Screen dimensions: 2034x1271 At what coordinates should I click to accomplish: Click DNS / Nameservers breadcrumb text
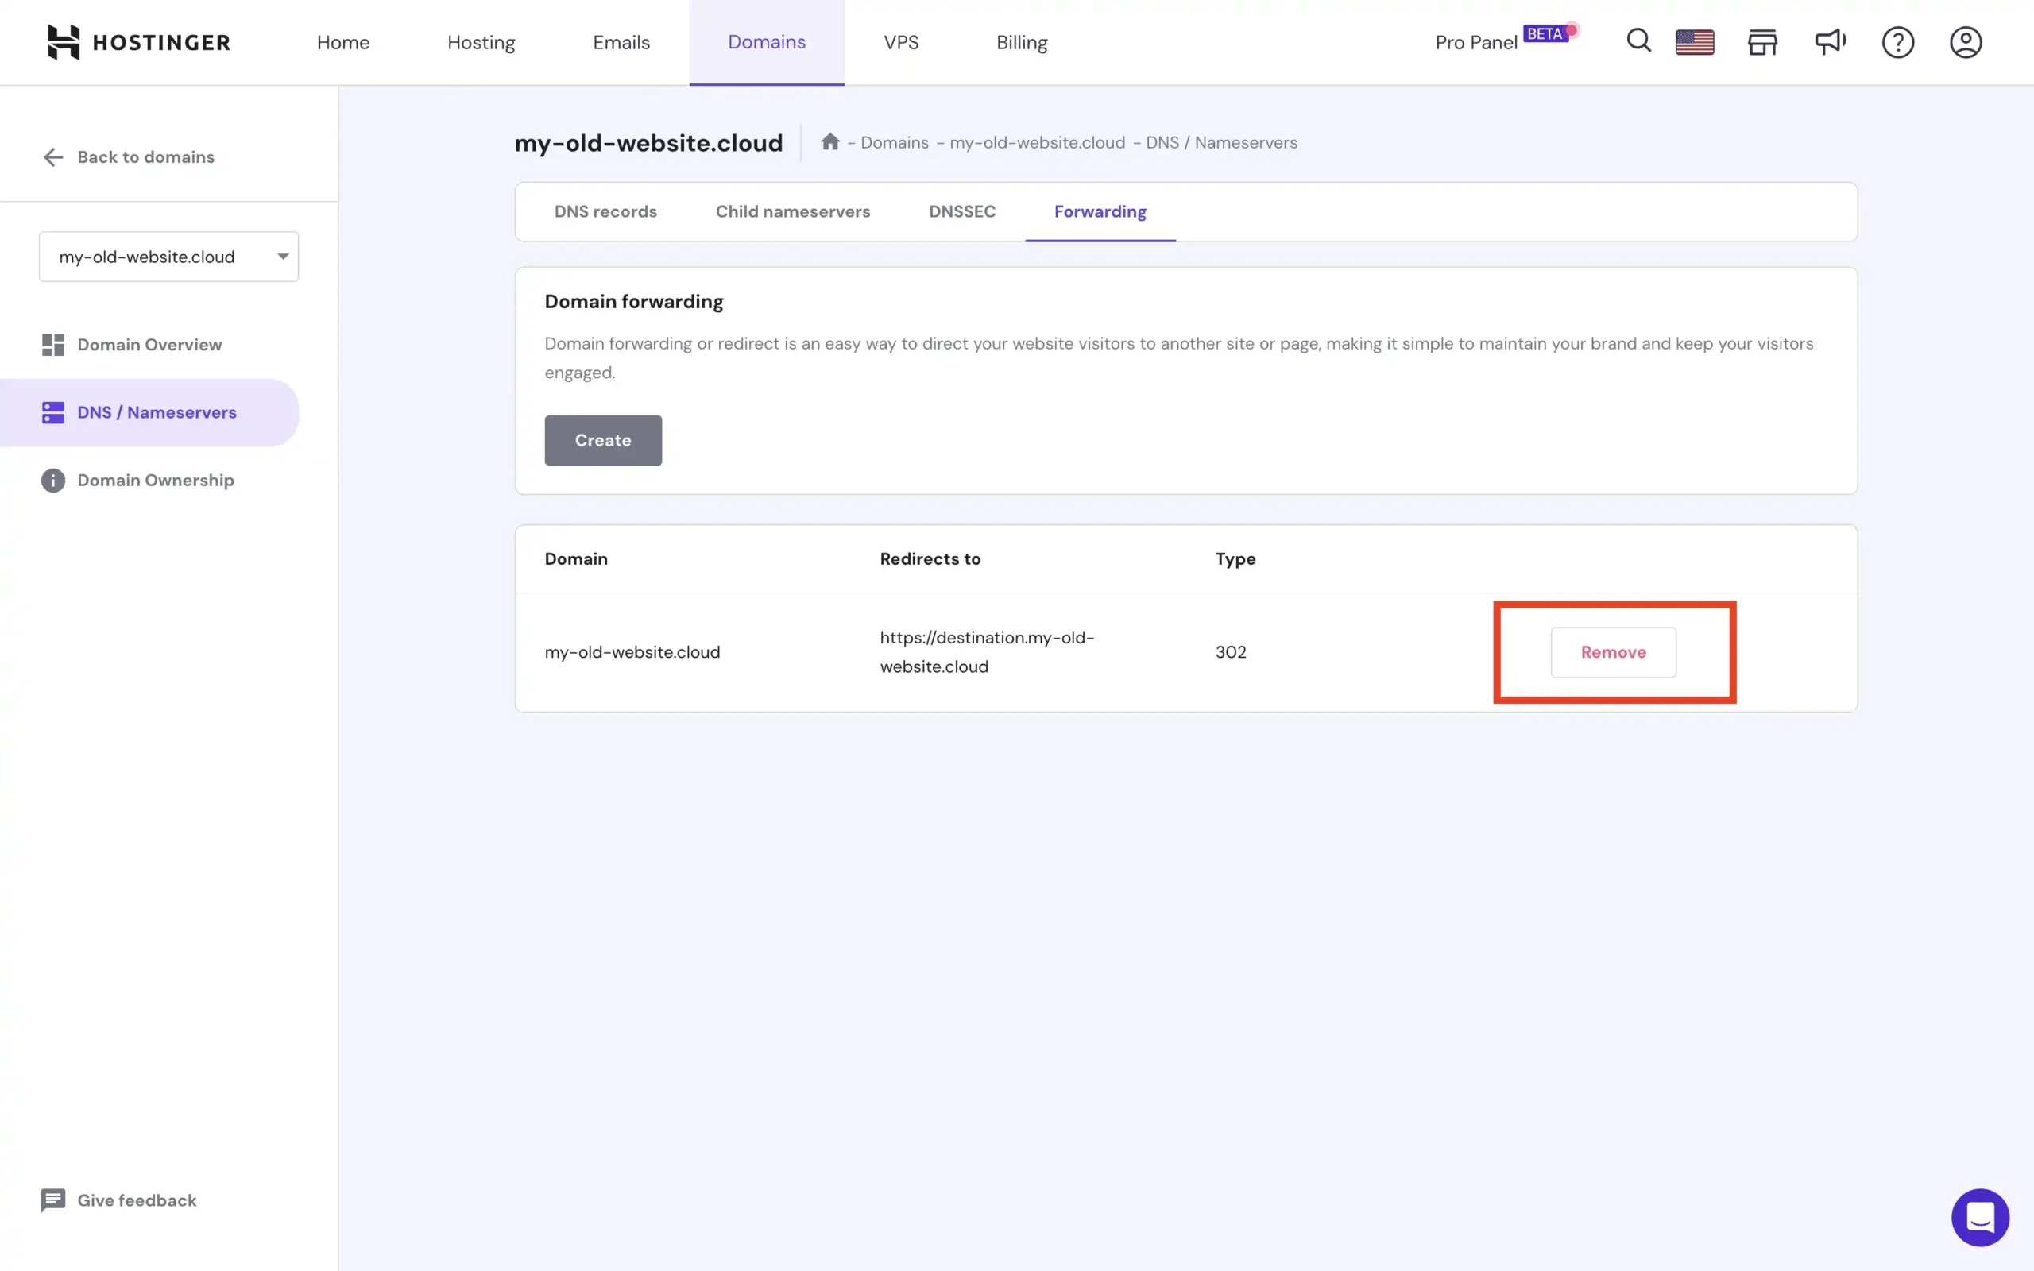pyautogui.click(x=1221, y=142)
